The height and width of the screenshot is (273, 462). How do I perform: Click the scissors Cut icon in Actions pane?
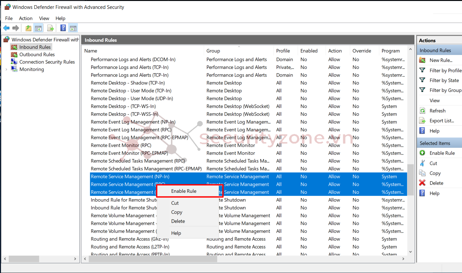click(423, 163)
